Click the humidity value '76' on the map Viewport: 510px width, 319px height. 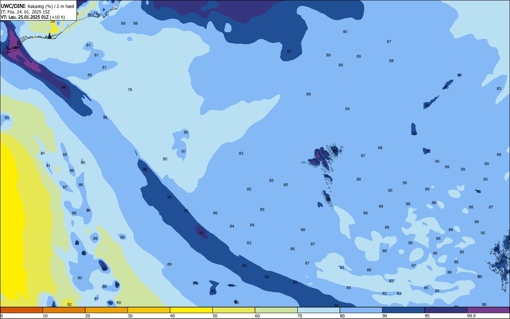(130, 90)
